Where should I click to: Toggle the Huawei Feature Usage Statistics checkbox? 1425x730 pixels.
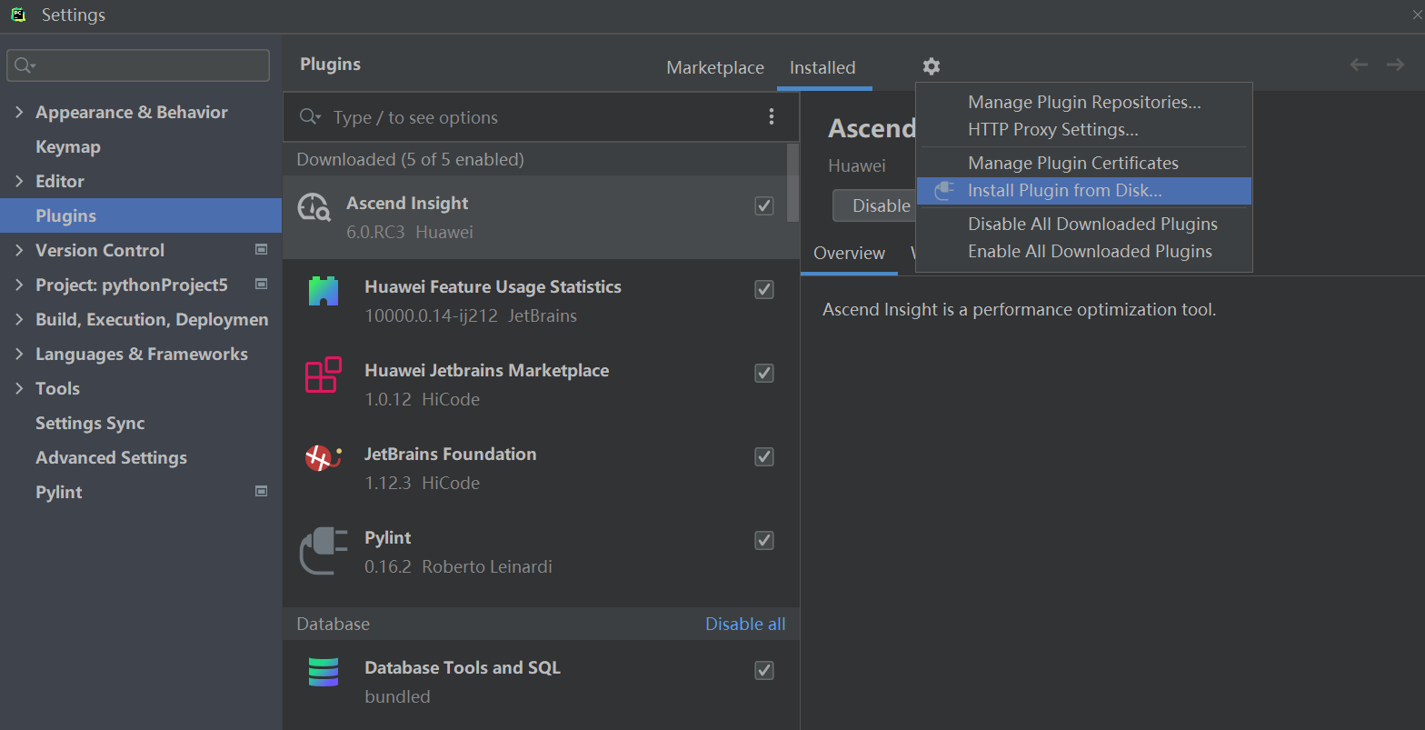pos(764,289)
